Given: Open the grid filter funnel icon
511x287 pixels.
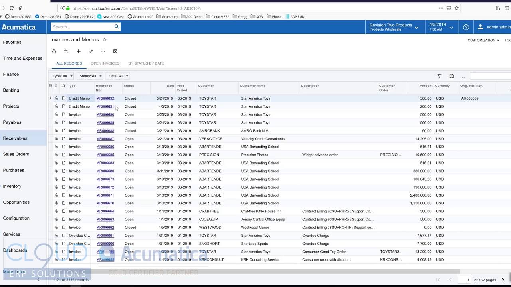Looking at the screenshot, I should (x=439, y=76).
